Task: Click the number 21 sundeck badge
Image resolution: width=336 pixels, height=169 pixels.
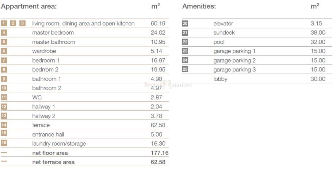Action: (185, 33)
